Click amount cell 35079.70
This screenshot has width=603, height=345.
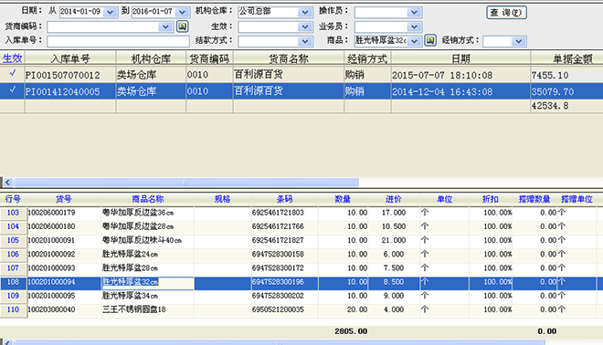552,91
